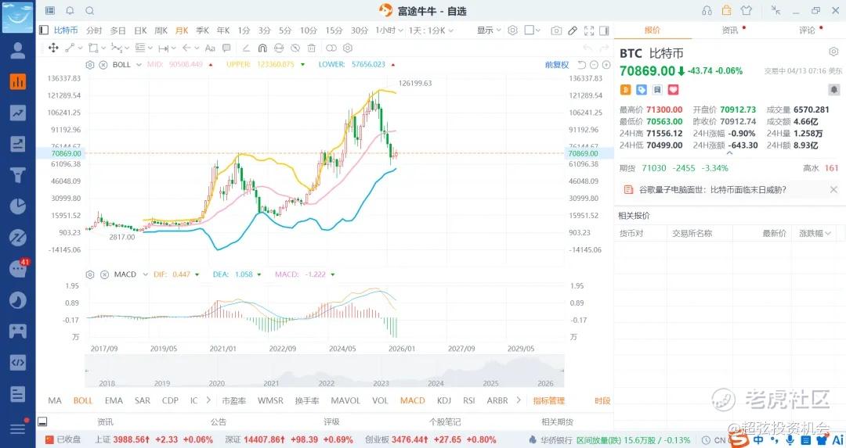This screenshot has width=846, height=448.
Task: Remove the BOLL indicator with its X
Action: (x=102, y=64)
